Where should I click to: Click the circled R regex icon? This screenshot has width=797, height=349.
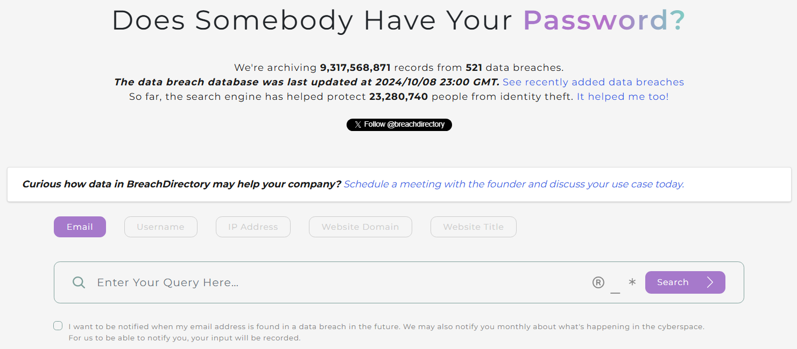(598, 282)
